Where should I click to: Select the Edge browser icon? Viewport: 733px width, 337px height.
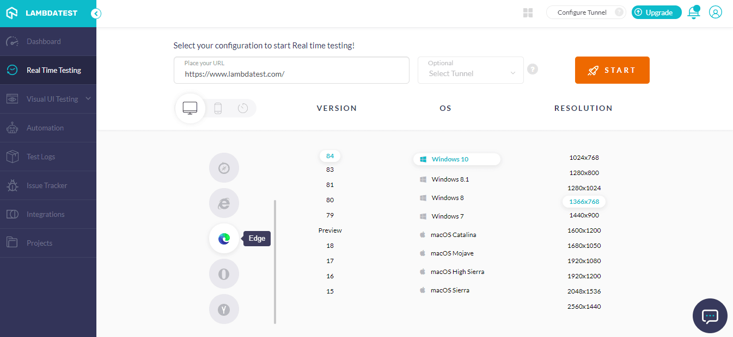[224, 238]
